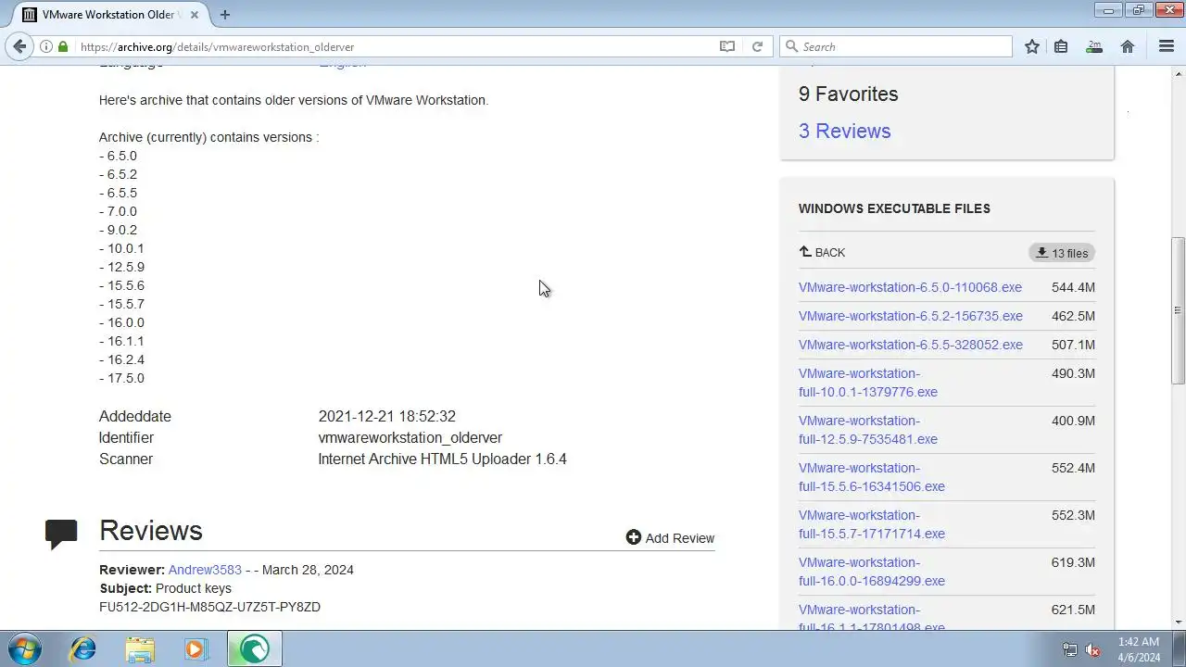Download VMware-workstation-full-16.0.0-16894299.exe

872,572
